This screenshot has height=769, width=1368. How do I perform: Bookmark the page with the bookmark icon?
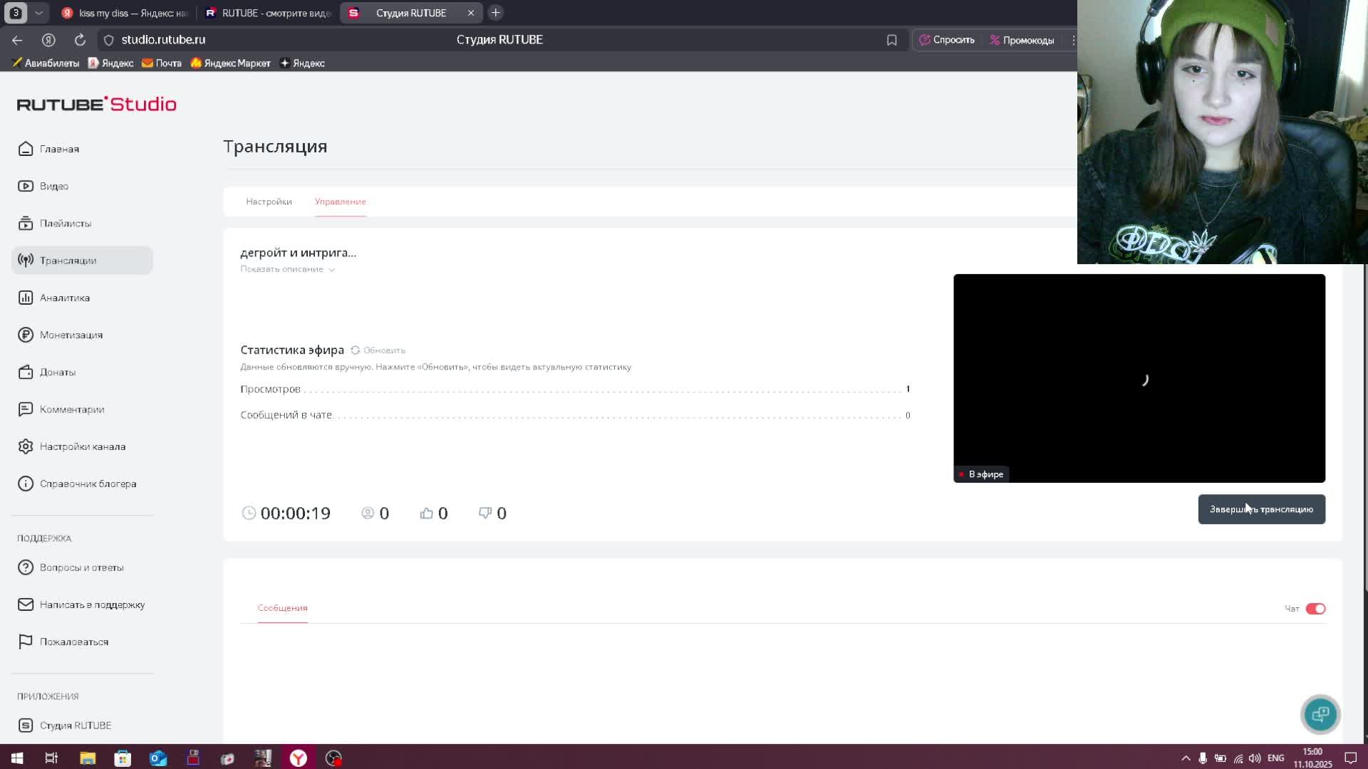coord(891,40)
